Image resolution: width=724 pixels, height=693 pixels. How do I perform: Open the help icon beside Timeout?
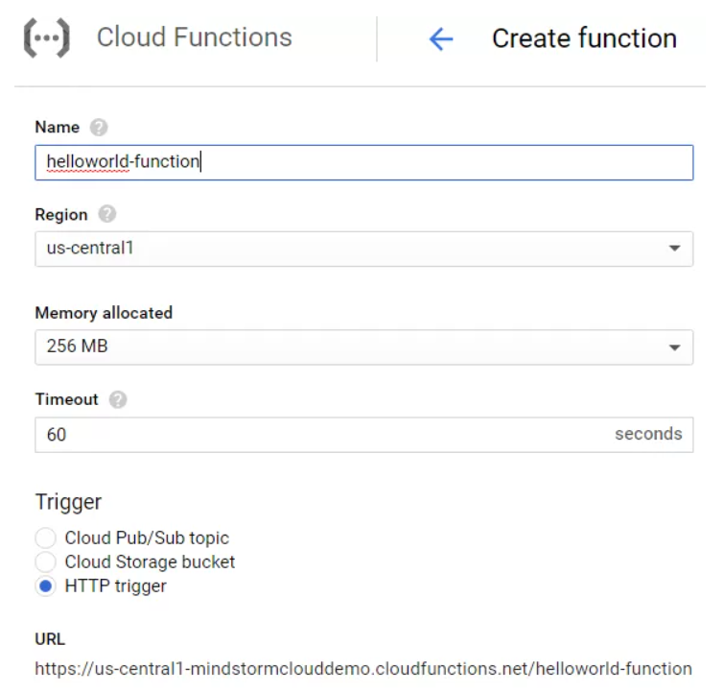118,399
